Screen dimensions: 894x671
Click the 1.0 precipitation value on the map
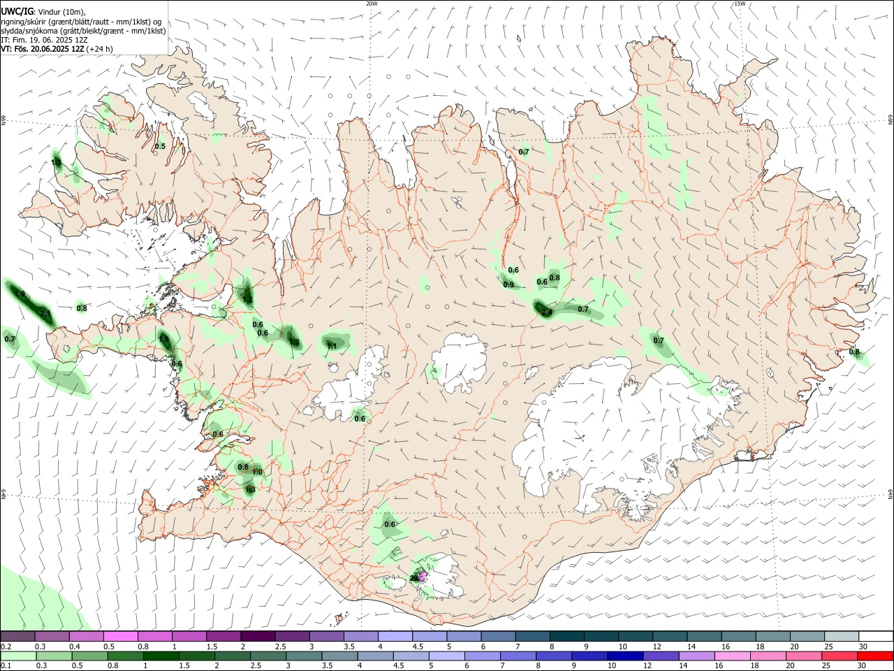tap(257, 472)
